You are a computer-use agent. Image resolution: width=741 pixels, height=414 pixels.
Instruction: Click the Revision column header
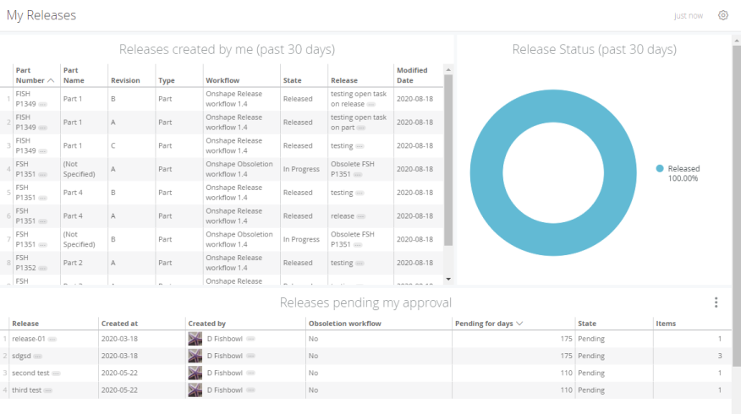tap(125, 81)
